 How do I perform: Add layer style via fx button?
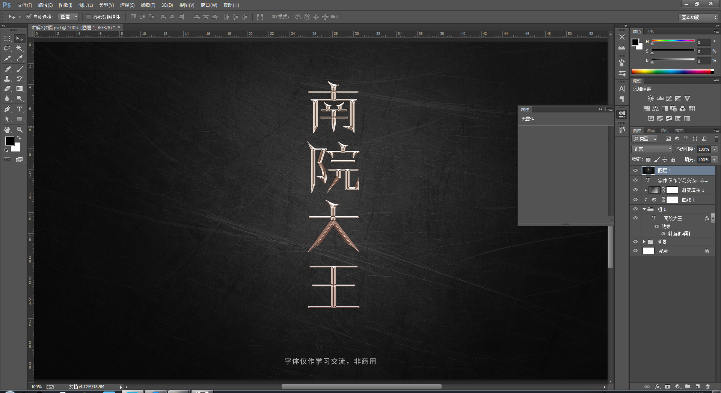coord(658,387)
